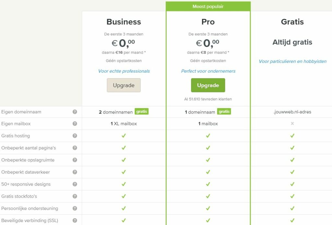The height and width of the screenshot is (225, 332).
Task: Click the green Upgrade button under Pro
Action: tap(208, 85)
